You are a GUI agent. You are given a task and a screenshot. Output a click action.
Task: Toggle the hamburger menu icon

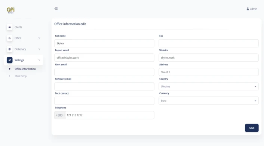pos(56,9)
